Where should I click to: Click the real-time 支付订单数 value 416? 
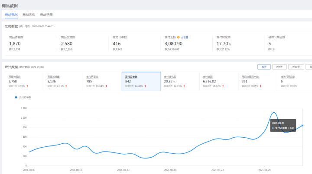coord(117,44)
